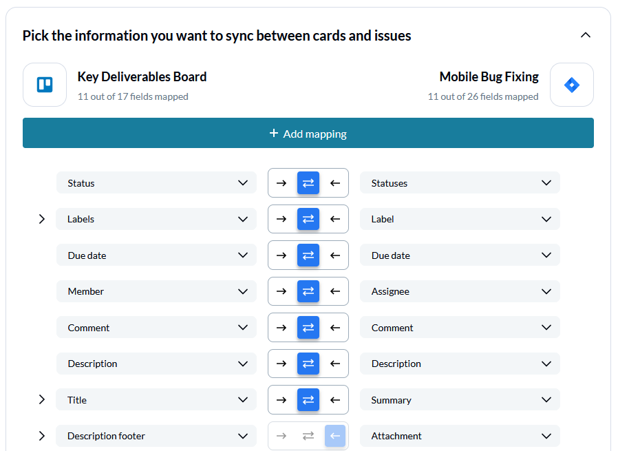This screenshot has height=451, width=618.
Task: Open the Status field dropdown
Action: pos(156,183)
